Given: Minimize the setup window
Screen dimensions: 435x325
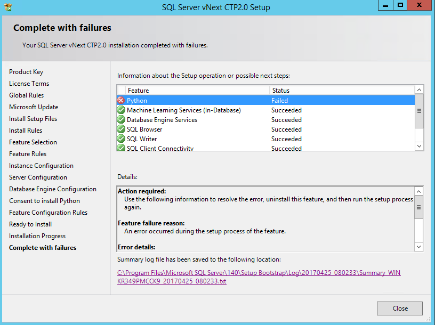Looking at the screenshot, I should tap(385, 5).
